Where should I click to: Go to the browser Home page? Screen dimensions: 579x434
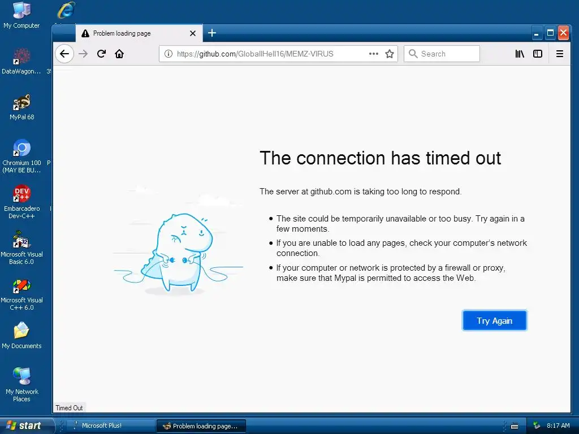coord(119,54)
